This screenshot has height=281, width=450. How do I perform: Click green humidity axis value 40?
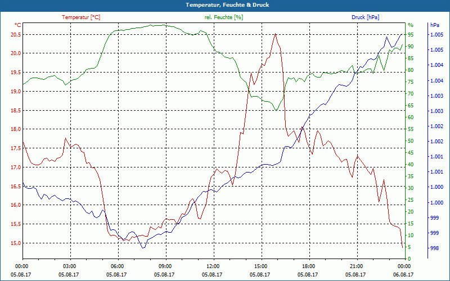click(411, 165)
